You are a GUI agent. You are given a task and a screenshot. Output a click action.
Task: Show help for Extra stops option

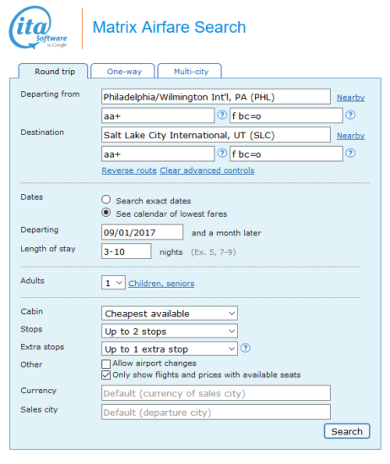(x=246, y=348)
